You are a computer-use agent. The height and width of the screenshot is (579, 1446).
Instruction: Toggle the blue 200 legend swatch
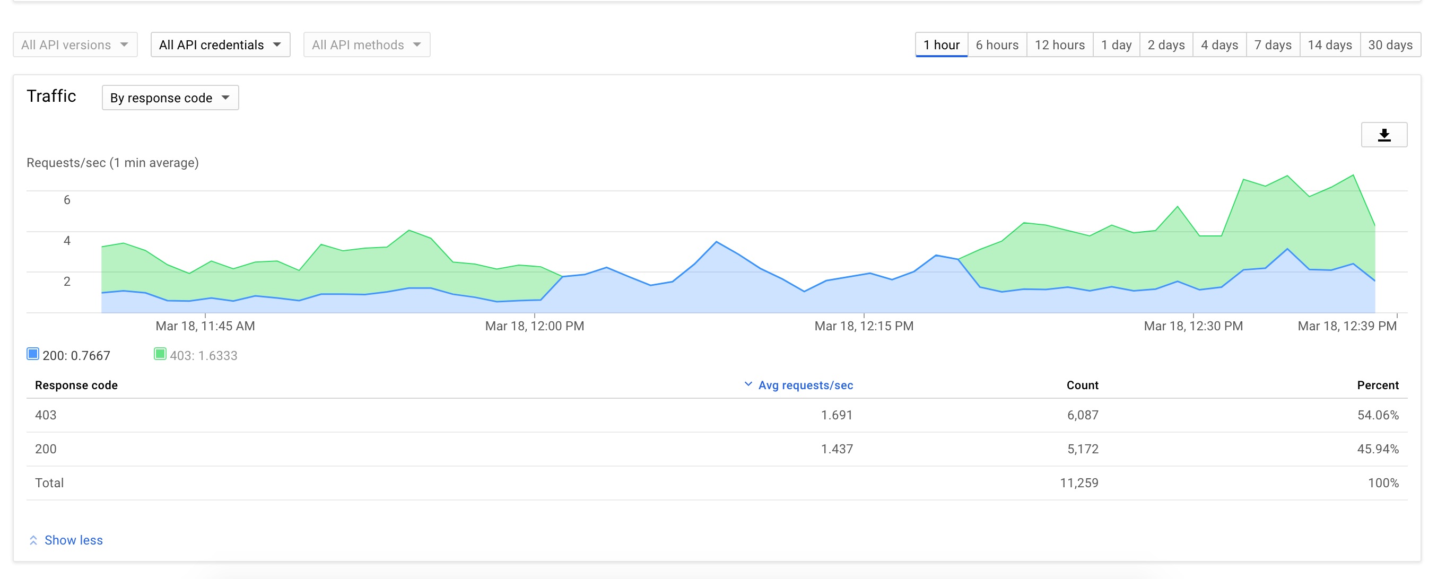(32, 354)
